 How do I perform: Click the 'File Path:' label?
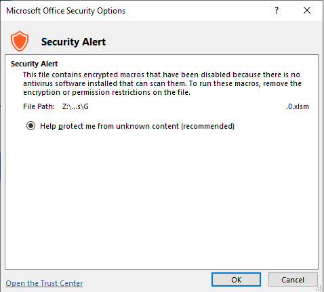click(x=39, y=106)
